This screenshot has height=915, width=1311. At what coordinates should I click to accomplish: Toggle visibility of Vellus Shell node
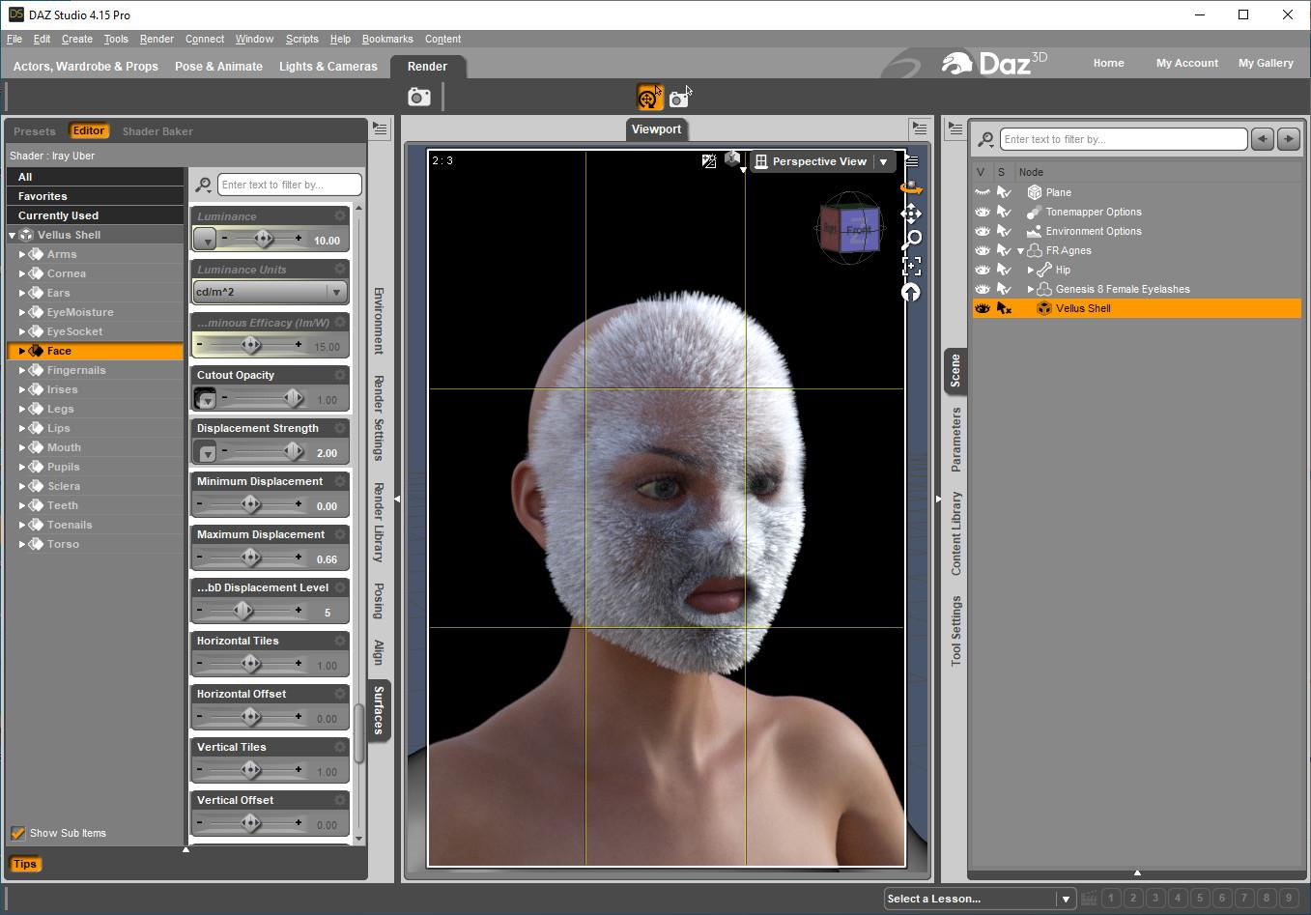983,308
